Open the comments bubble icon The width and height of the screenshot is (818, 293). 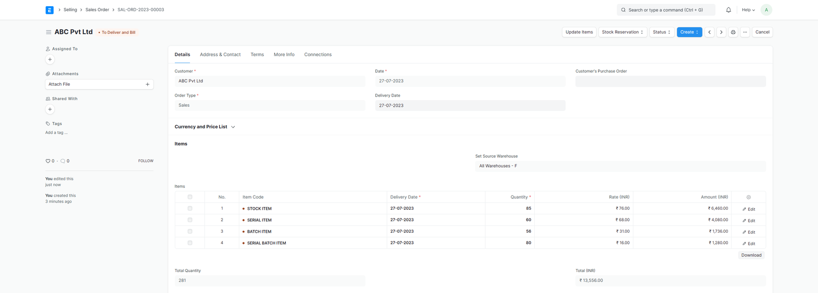tap(63, 161)
